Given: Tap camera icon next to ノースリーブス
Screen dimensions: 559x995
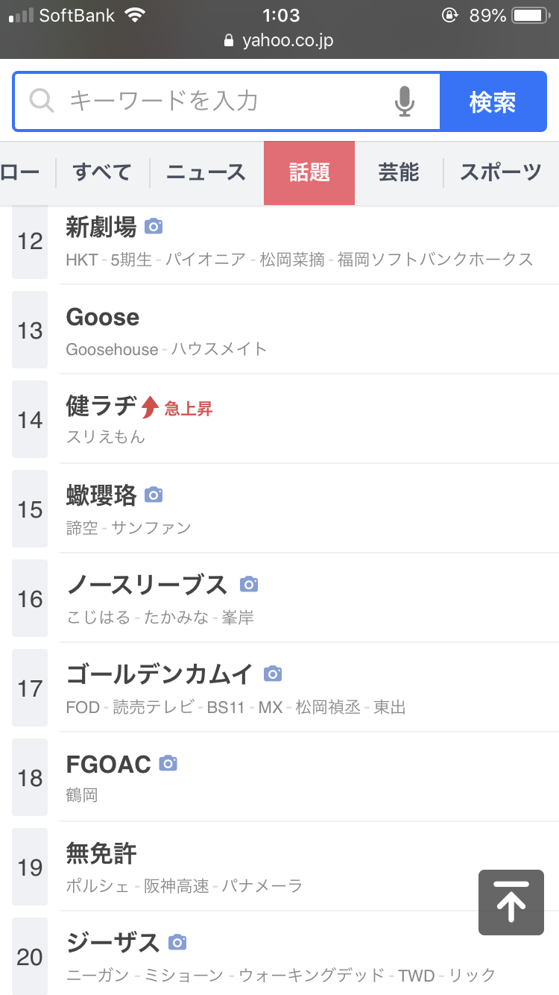Looking at the screenshot, I should (x=249, y=584).
